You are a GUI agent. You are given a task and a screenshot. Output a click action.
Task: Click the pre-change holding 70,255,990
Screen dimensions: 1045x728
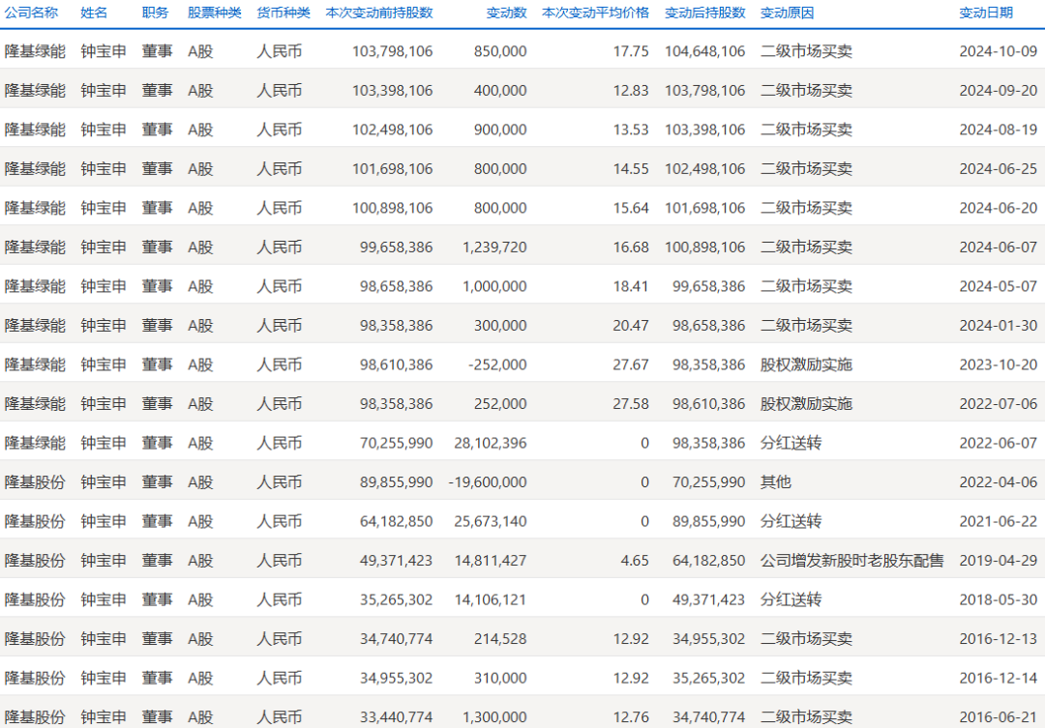[x=397, y=443]
